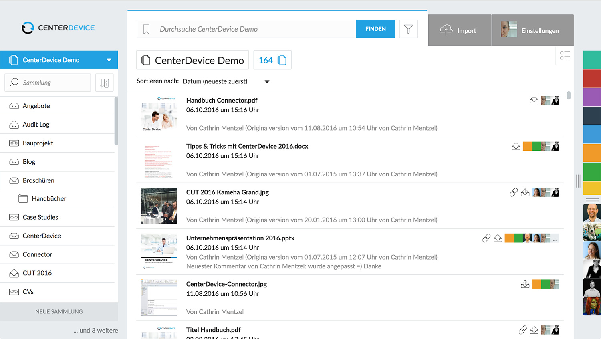The height and width of the screenshot is (339, 601).
Task: Select the orange color tag swatch
Action: point(592,153)
